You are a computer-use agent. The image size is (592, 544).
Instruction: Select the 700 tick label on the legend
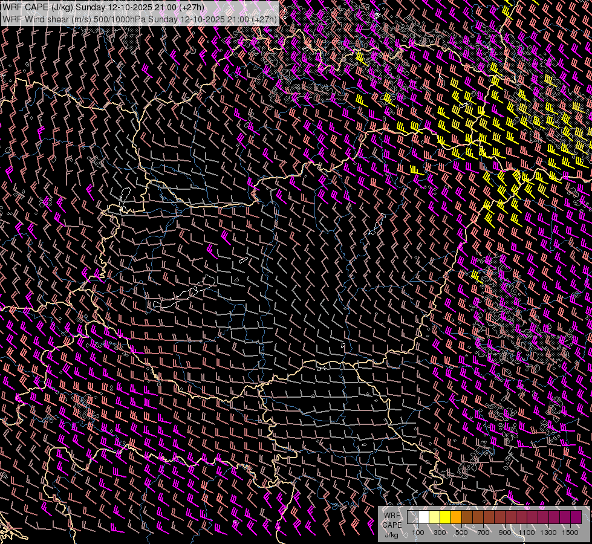tap(483, 533)
